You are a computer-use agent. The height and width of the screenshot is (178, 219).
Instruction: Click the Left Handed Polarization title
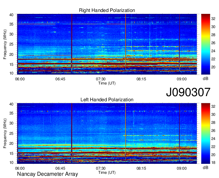click(107, 100)
